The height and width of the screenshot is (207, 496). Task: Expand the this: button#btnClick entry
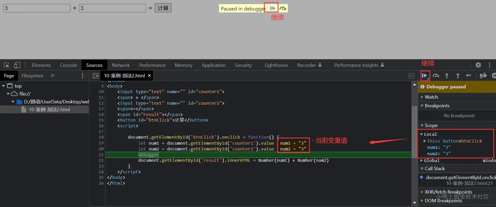pyautogui.click(x=425, y=141)
